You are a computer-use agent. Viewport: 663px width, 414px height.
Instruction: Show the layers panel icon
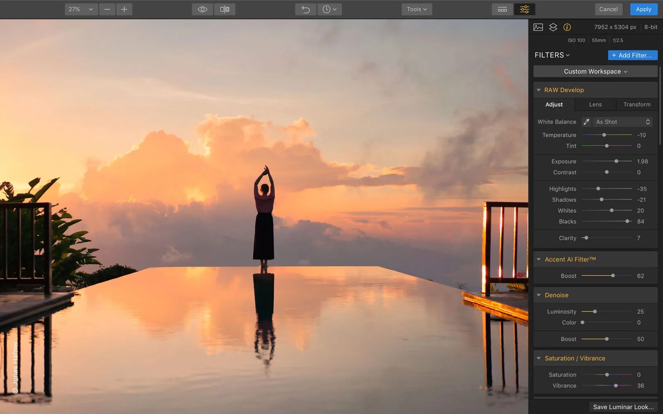(553, 27)
